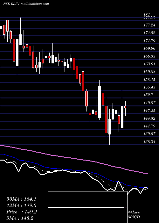Viewport: 159px width, 223px height.
Task: Click the 174.52 price axis label
Action: pyautogui.click(x=149, y=33)
